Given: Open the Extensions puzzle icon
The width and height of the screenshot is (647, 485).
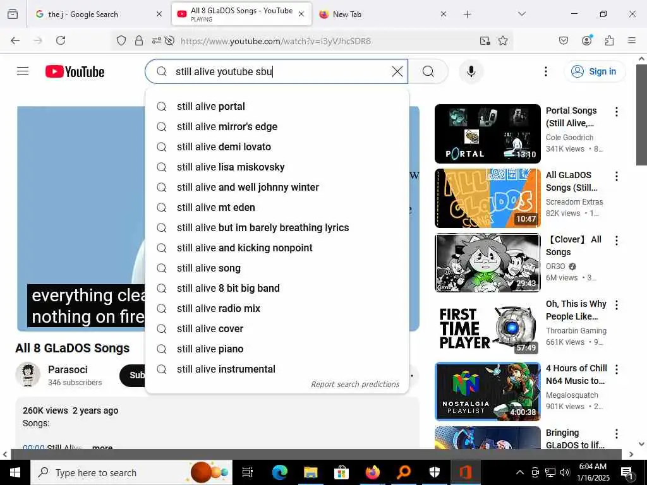Looking at the screenshot, I should pos(609,40).
